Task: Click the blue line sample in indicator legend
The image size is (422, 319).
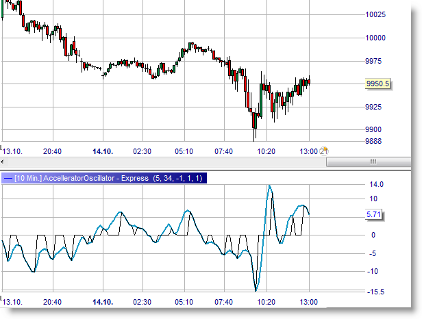Action: tap(8, 178)
